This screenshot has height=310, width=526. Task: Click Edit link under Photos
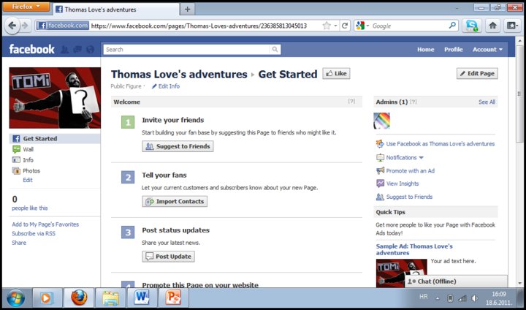pyautogui.click(x=28, y=180)
